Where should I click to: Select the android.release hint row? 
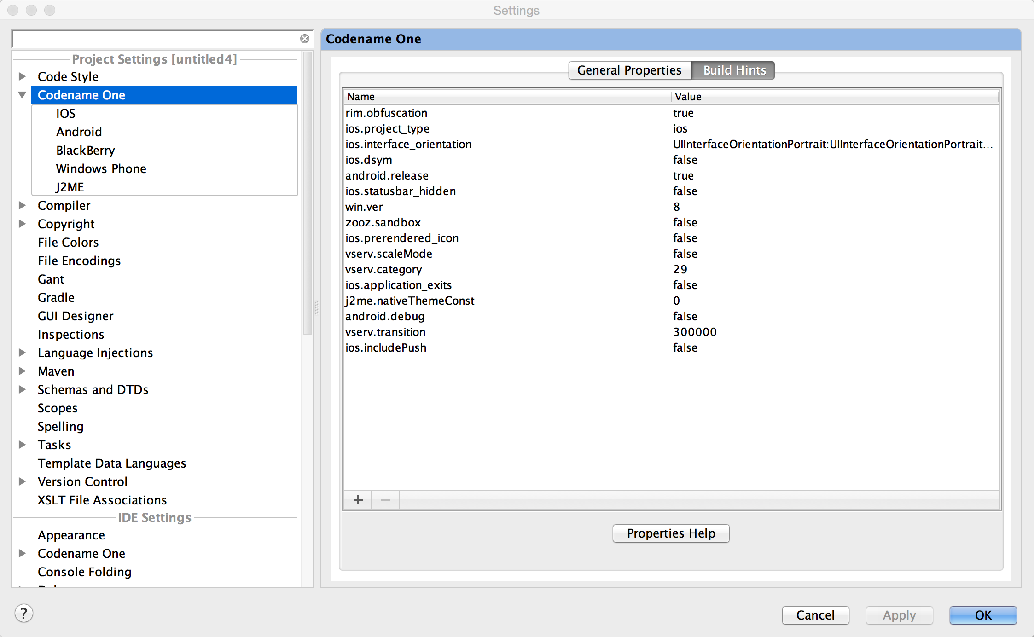[671, 175]
